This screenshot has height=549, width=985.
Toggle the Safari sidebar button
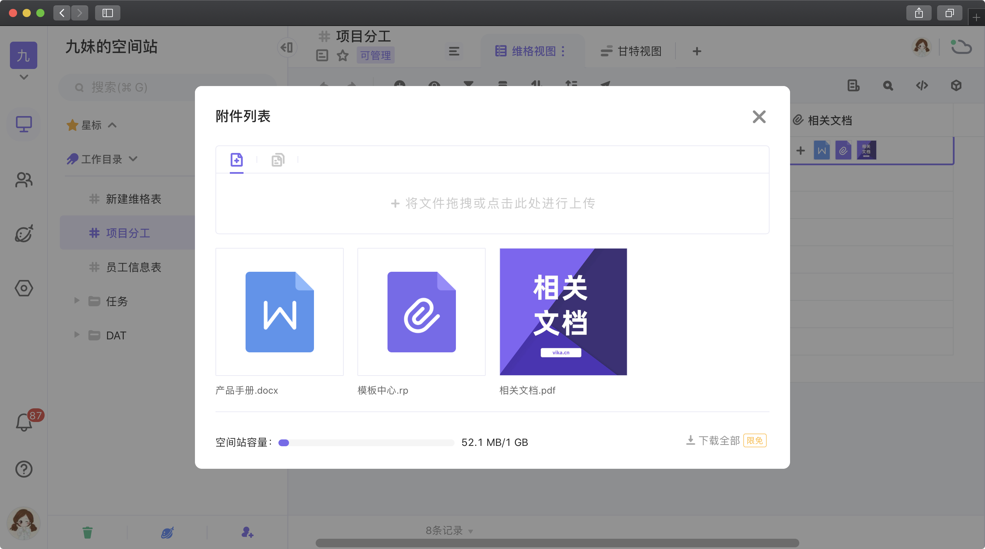point(107,13)
